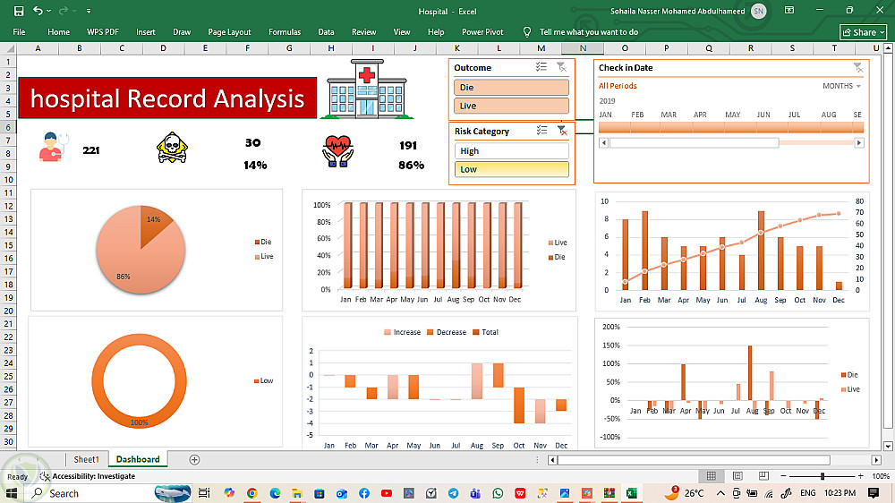Clear the Outcome slicer filter icon
The image size is (895, 503).
click(x=562, y=67)
